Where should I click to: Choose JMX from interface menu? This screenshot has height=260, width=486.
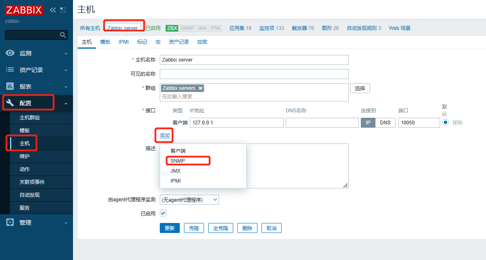[x=203, y=171]
